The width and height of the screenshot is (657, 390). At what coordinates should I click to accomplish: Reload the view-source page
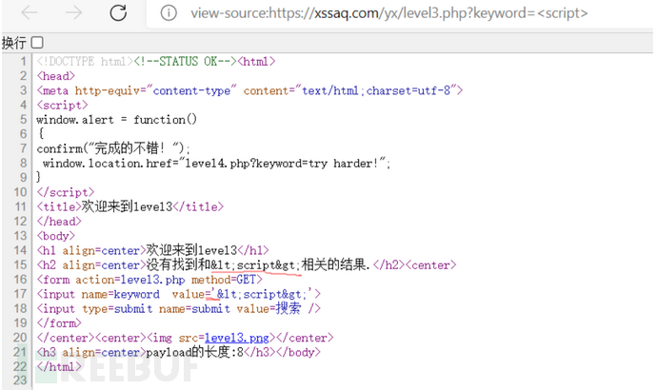click(x=118, y=13)
